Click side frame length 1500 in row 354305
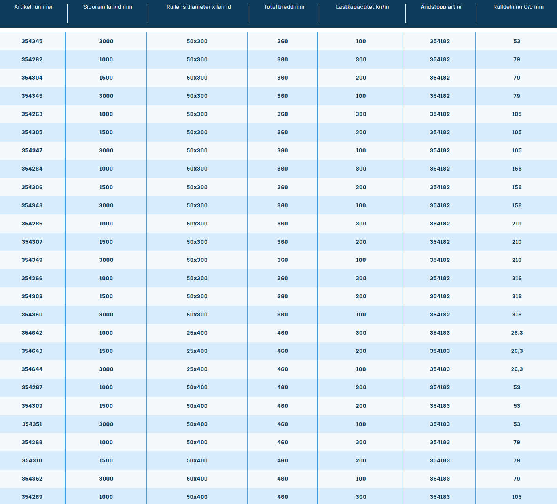Screen dimensions: 557x504 tap(106, 132)
